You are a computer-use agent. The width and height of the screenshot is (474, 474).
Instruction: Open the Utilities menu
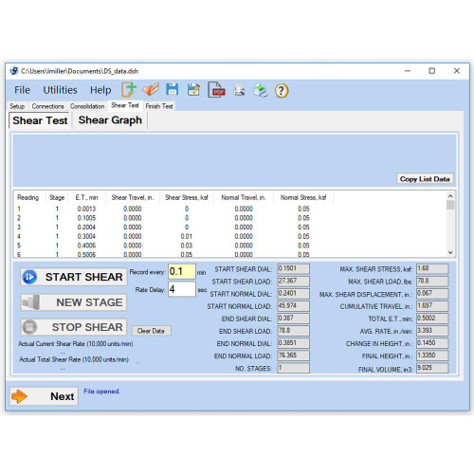60,90
